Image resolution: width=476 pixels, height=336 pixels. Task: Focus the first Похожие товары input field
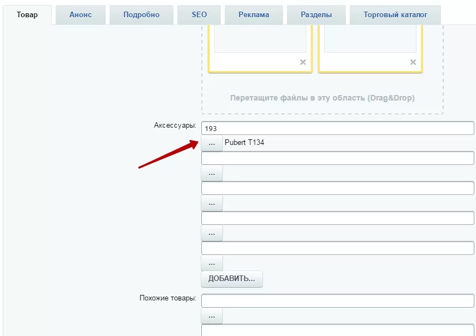[338, 301]
